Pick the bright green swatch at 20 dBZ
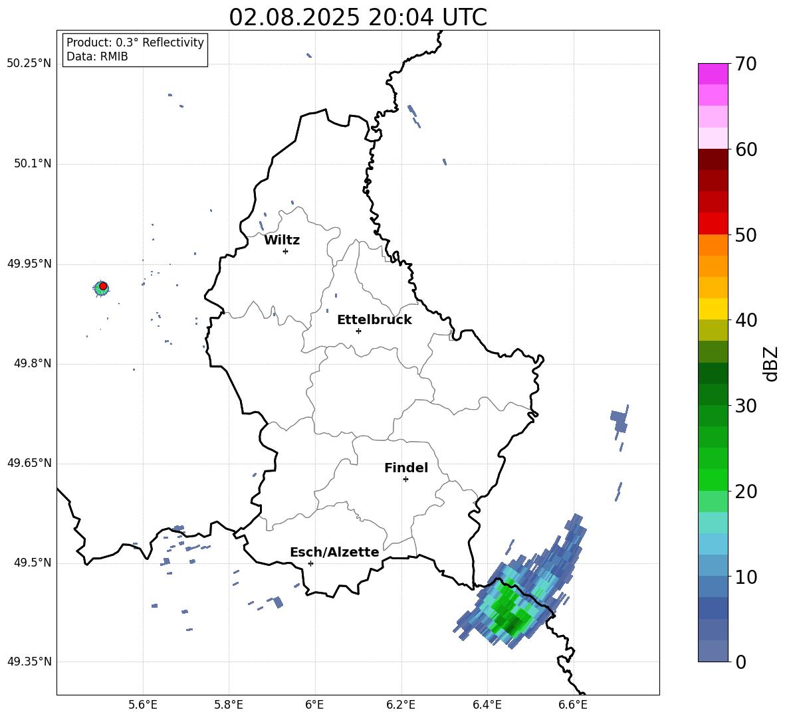Image resolution: width=787 pixels, height=718 pixels. (713, 480)
